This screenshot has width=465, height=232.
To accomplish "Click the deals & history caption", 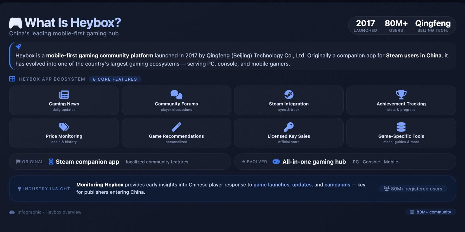I will pyautogui.click(x=64, y=142).
